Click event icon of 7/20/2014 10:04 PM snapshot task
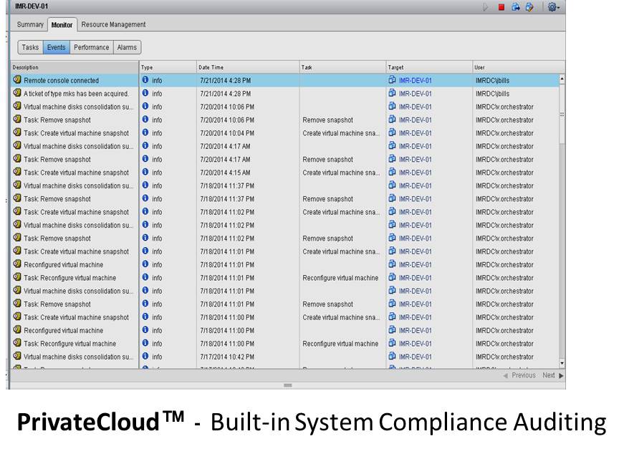The width and height of the screenshot is (624, 454). coord(16,132)
